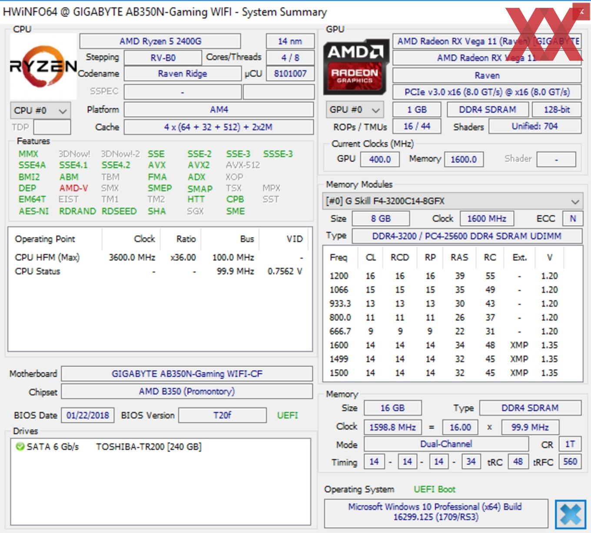Click the AMD Ryzen 5 2400G name field
The image size is (591, 533).
[160, 41]
